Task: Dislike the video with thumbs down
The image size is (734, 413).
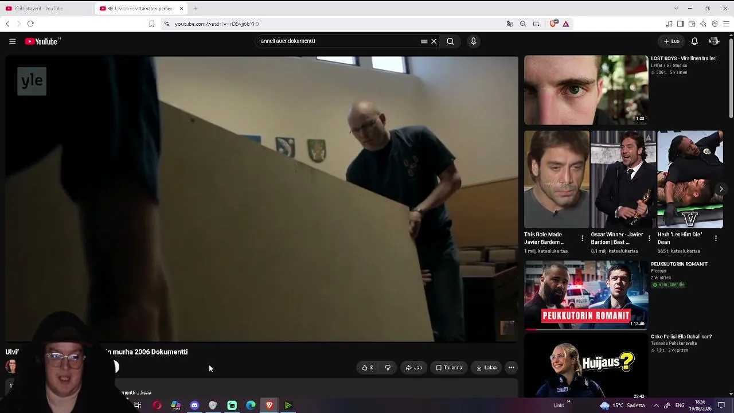Action: (388, 368)
